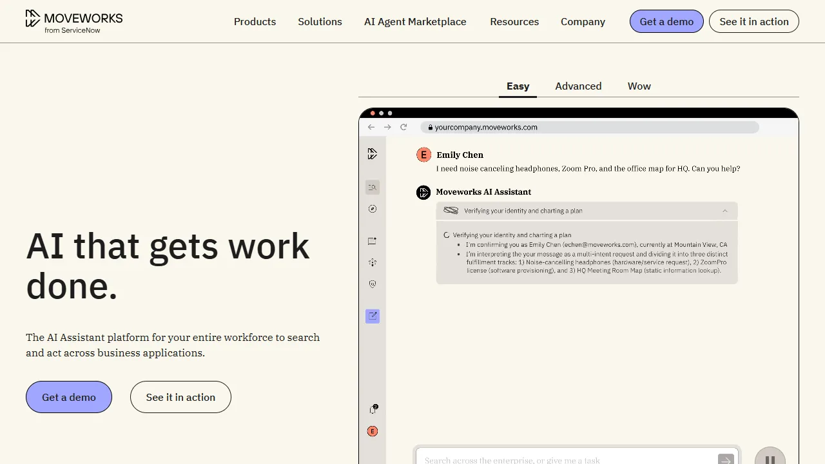Click the reload icon in demo browser
Screen dimensions: 825x464
tap(403, 127)
